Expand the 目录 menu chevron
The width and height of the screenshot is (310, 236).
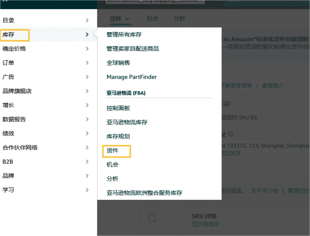point(87,20)
